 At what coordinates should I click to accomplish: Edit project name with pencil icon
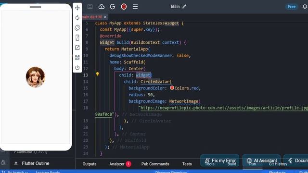(184, 6)
